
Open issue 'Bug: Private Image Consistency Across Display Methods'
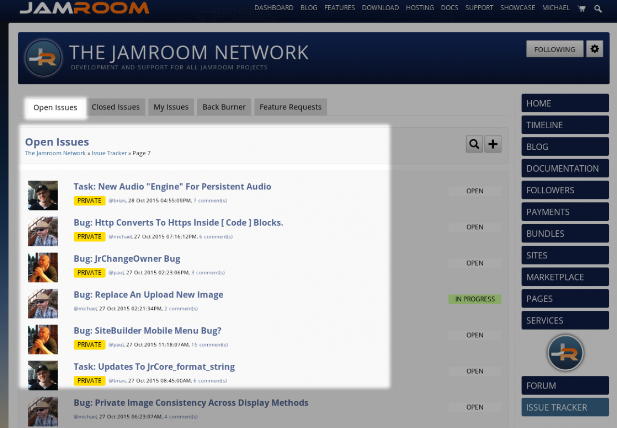(191, 403)
